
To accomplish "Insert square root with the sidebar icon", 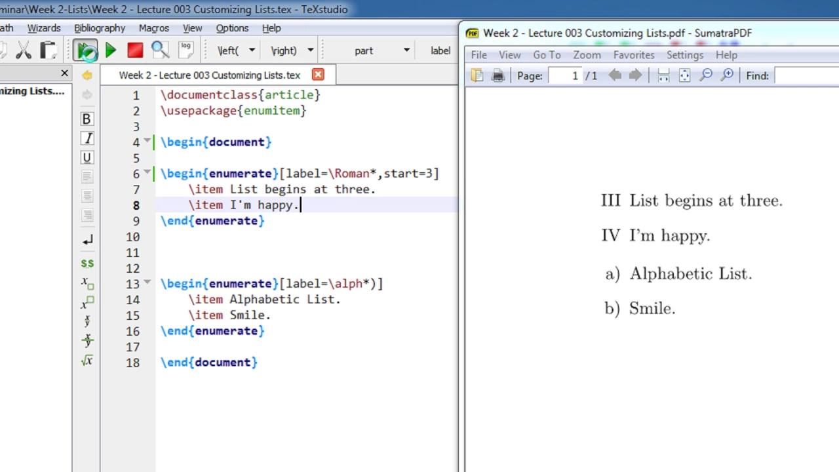I will click(x=87, y=361).
